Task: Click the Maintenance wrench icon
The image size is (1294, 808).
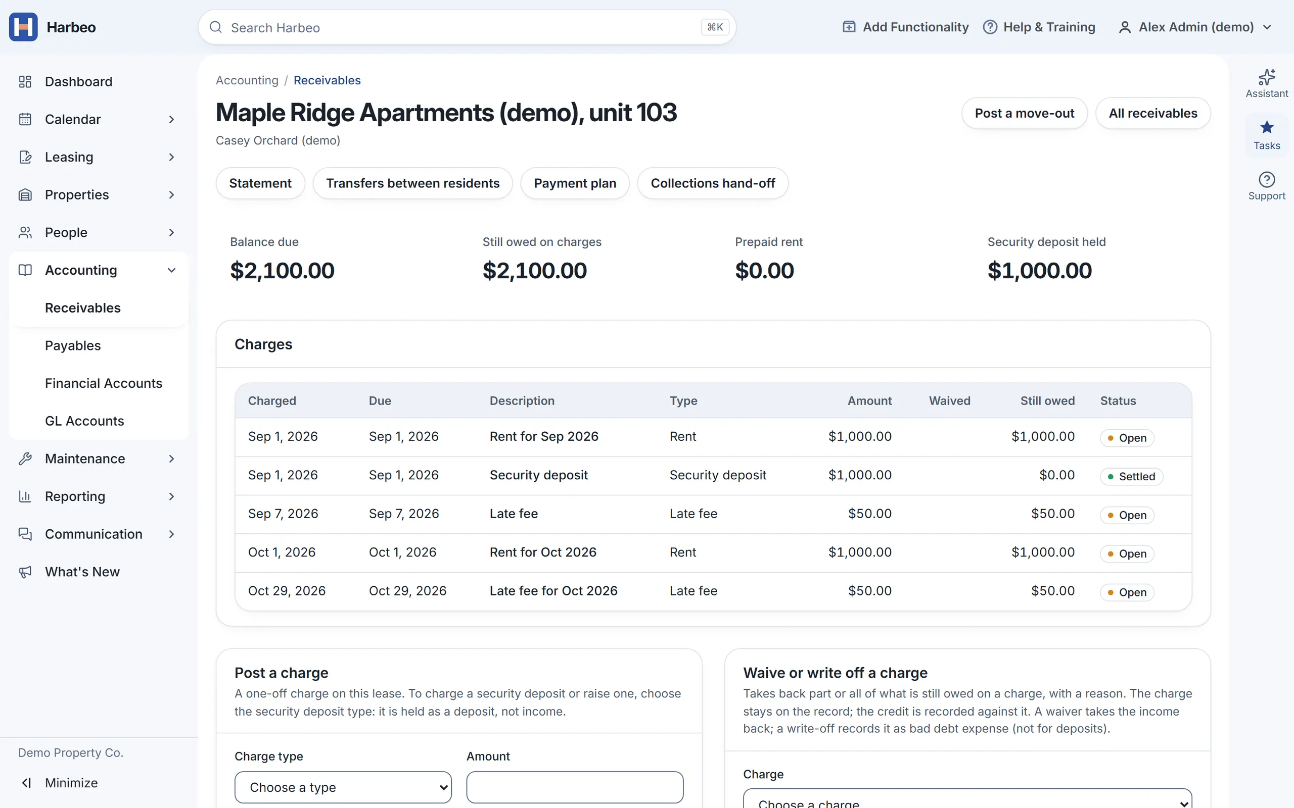Action: [25, 459]
